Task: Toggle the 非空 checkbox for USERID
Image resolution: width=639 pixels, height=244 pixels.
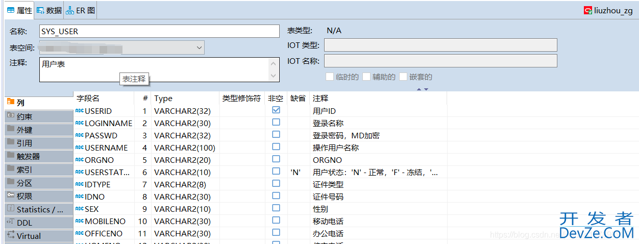Action: pyautogui.click(x=276, y=110)
